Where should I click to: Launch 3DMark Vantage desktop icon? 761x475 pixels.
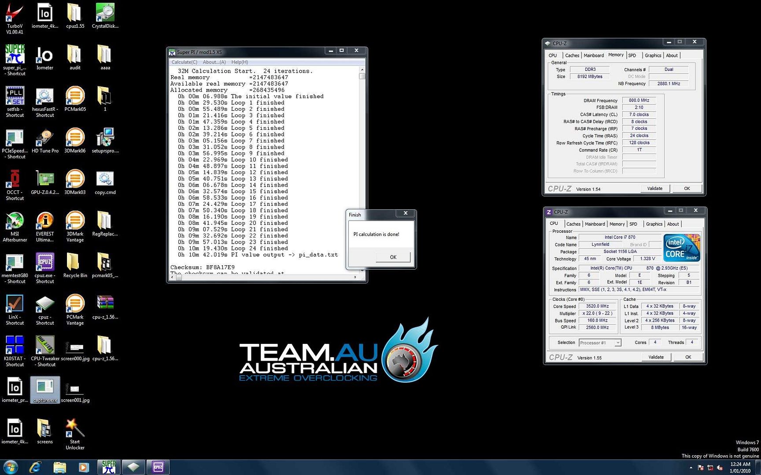click(x=75, y=227)
